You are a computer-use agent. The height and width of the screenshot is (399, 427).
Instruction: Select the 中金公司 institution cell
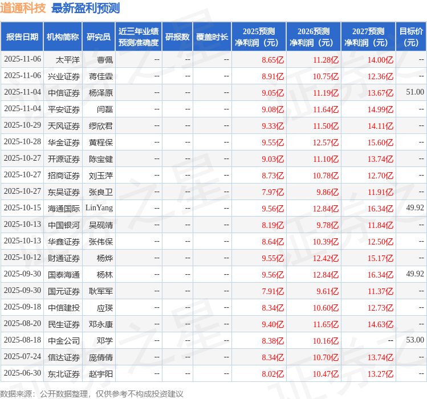click(64, 341)
